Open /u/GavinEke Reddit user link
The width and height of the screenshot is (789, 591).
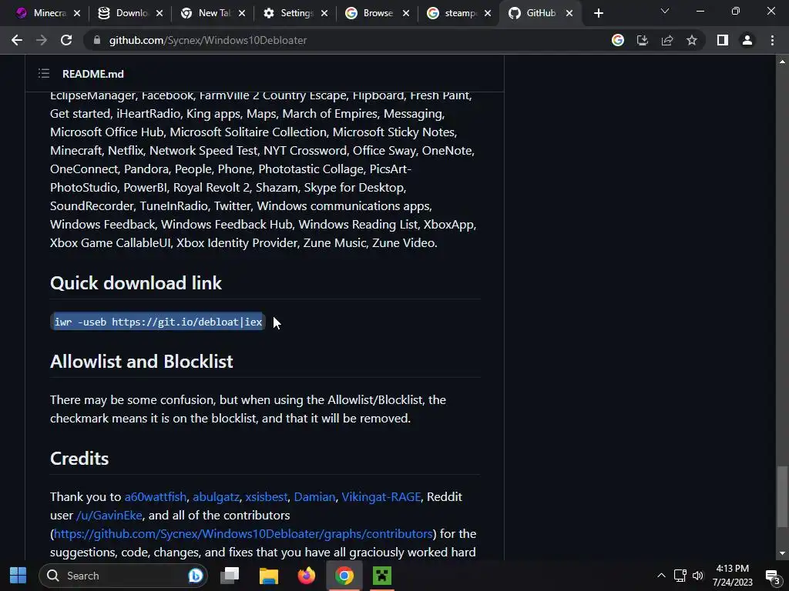[109, 515]
